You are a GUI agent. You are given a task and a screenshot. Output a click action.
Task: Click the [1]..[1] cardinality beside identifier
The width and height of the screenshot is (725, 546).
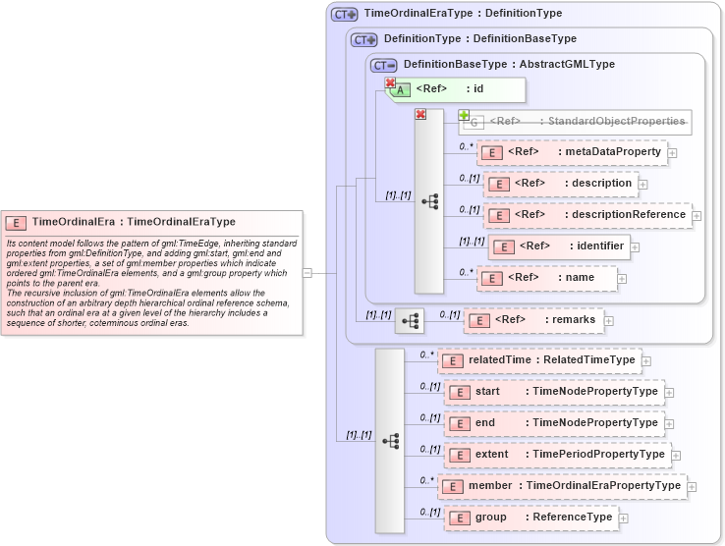[472, 241]
